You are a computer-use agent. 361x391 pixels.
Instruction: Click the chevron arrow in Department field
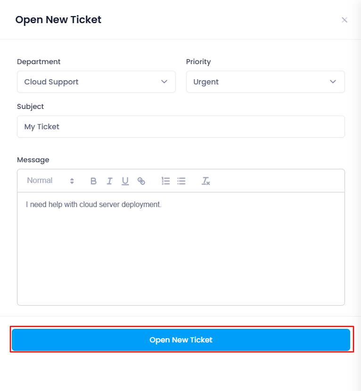point(164,82)
